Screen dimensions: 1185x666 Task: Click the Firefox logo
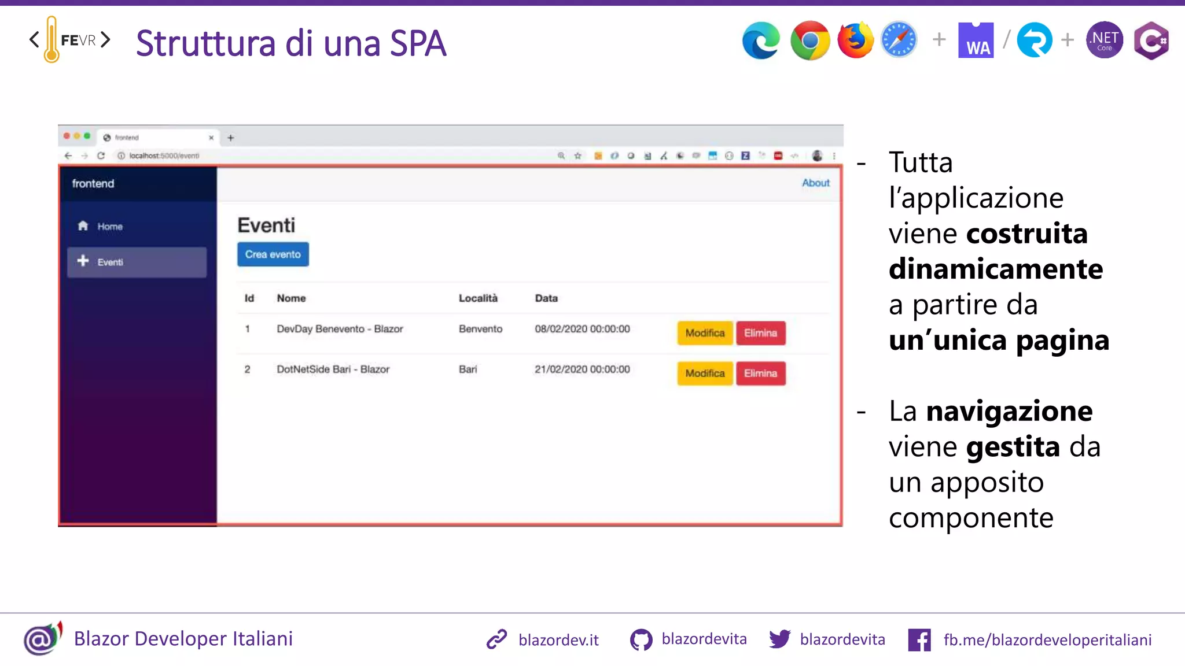tap(855, 40)
